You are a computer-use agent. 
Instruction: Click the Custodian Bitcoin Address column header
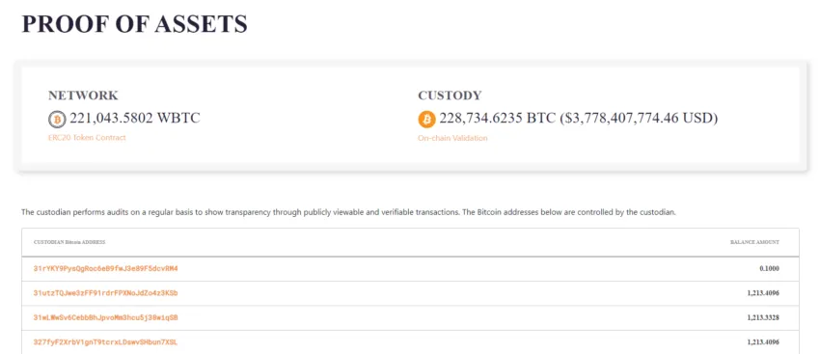[69, 242]
